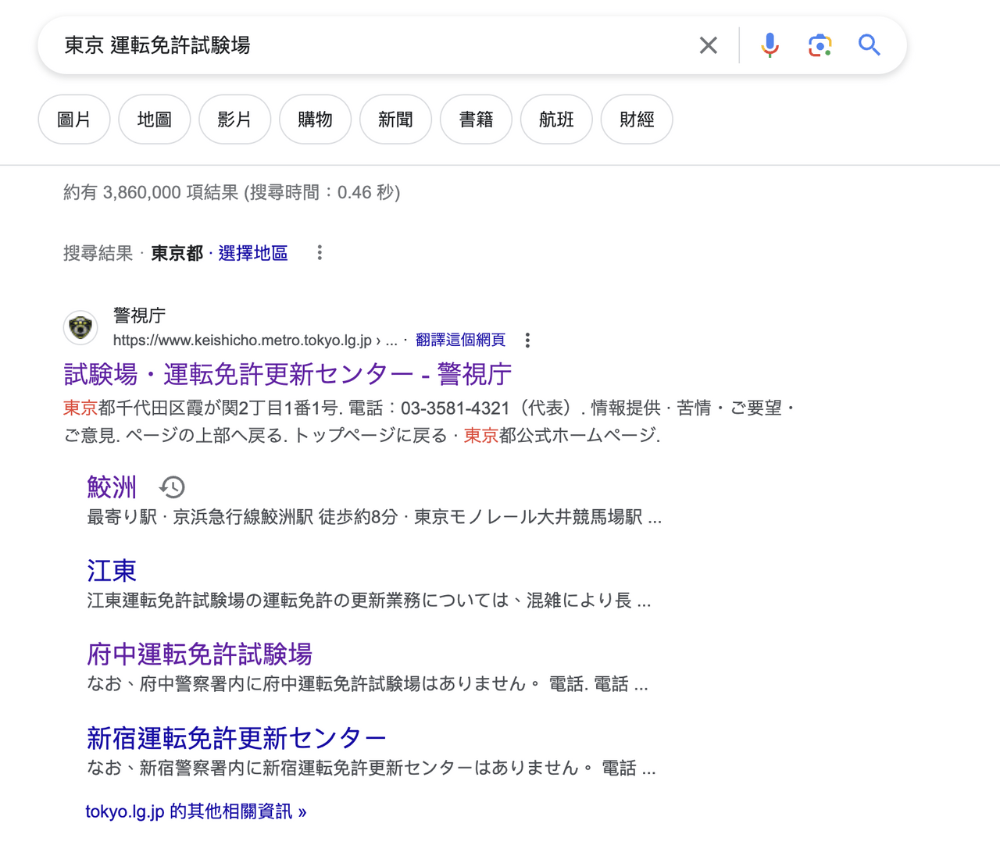The image size is (1000, 845).
Task: Click the keishicho.metro.tokyo.lg.jp URL text
Action: point(255,340)
